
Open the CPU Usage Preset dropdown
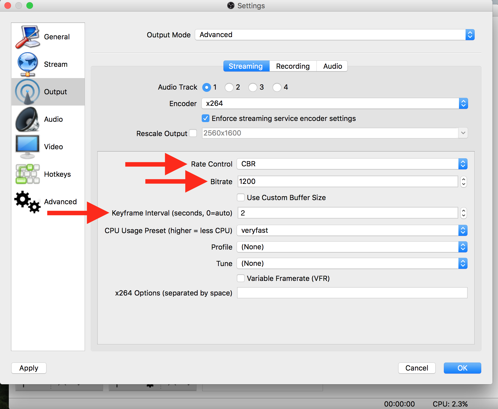[x=352, y=230]
